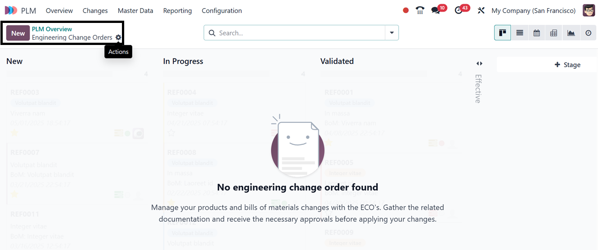Open the Actions gear menu

pyautogui.click(x=118, y=38)
